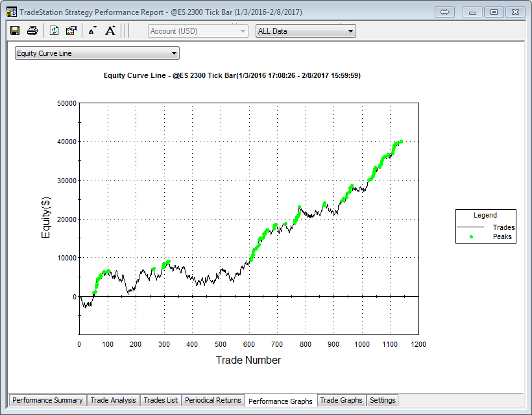Click the Account (USD) dropdown
532x415 pixels.
pyautogui.click(x=198, y=31)
